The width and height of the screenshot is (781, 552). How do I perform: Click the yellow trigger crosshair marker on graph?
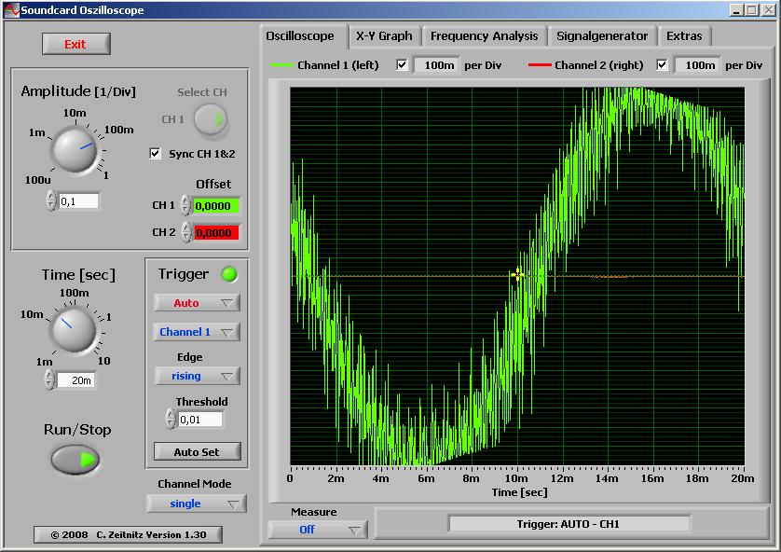(x=517, y=274)
